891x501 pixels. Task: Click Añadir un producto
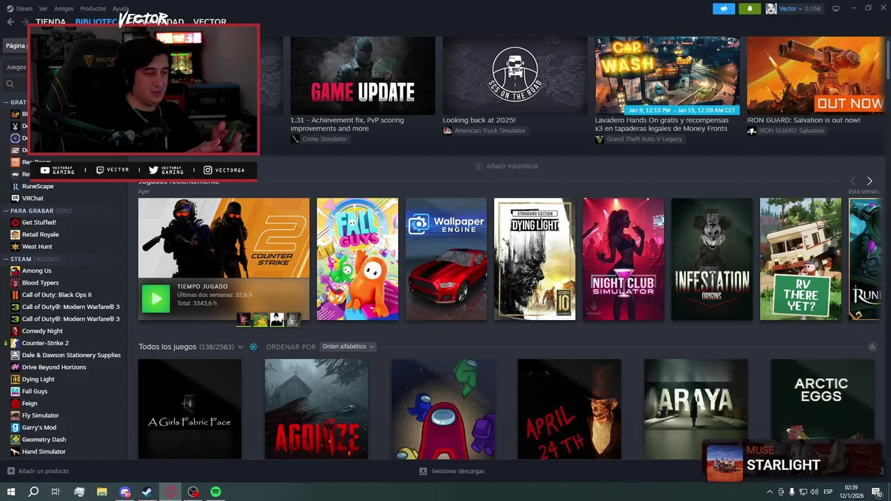[43, 471]
